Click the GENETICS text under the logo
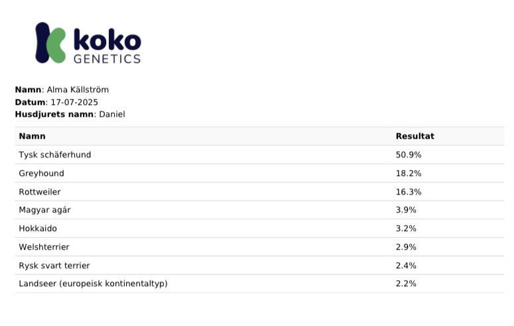Image resolution: width=514 pixels, height=326 pixels. [x=107, y=59]
